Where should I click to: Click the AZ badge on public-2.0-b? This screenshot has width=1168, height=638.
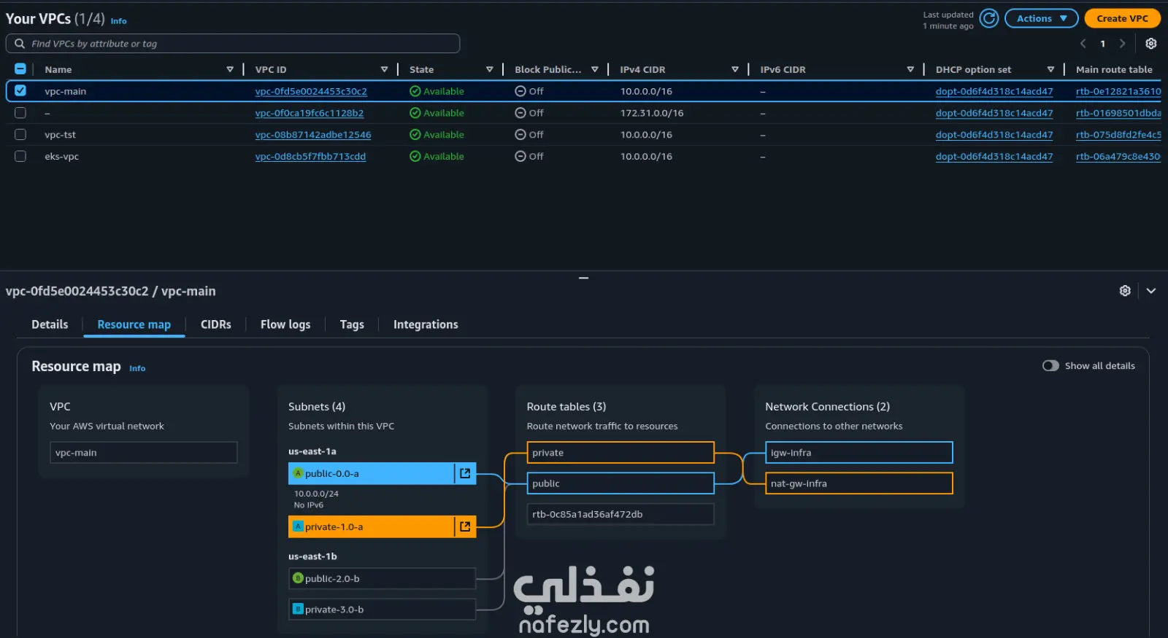298,578
